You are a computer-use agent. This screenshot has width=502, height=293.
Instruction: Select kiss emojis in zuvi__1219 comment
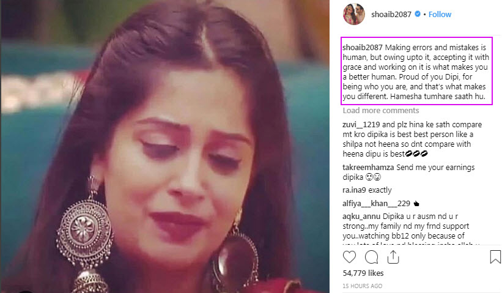[416, 154]
